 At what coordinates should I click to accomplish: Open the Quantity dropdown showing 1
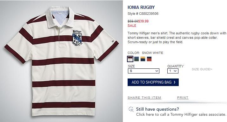point(173,71)
